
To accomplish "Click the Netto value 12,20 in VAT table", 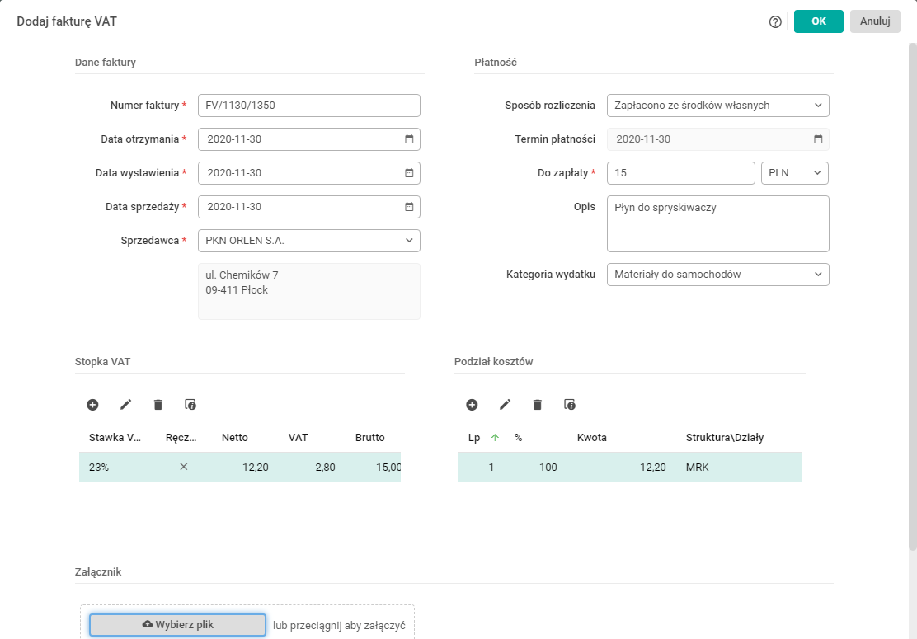I will (x=256, y=468).
